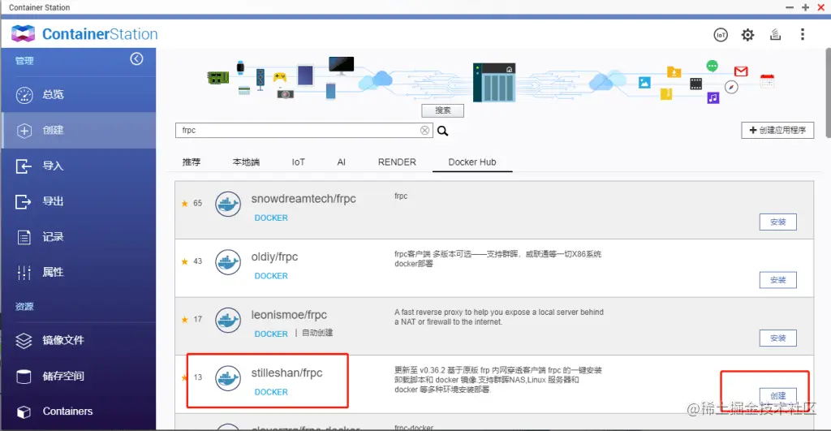Click DOCKER label under leonismoe/frpc
This screenshot has width=831, height=431.
tap(271, 334)
